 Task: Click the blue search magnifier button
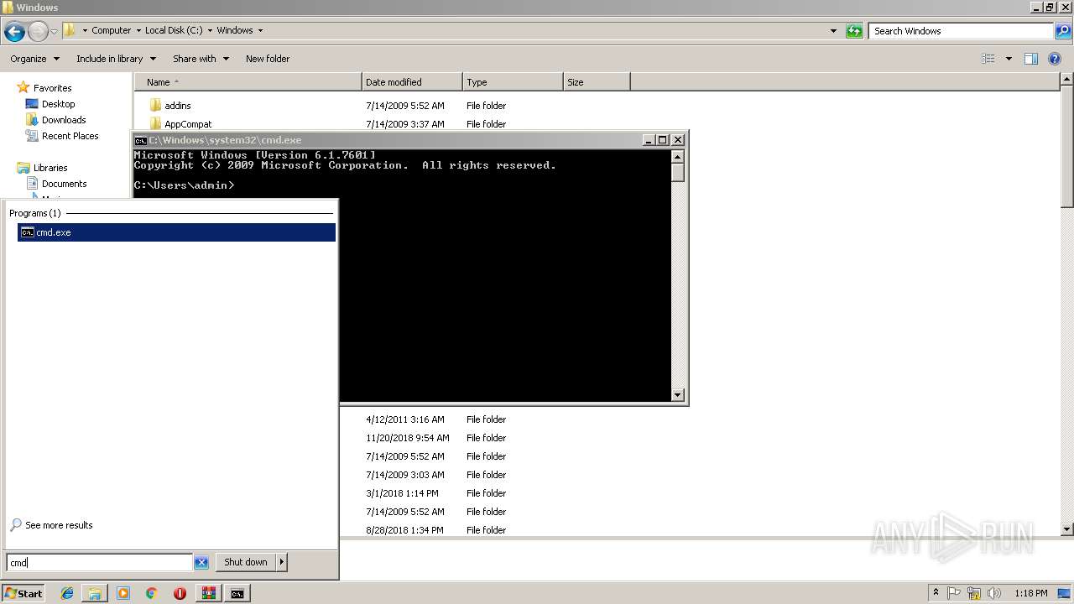tap(1063, 31)
